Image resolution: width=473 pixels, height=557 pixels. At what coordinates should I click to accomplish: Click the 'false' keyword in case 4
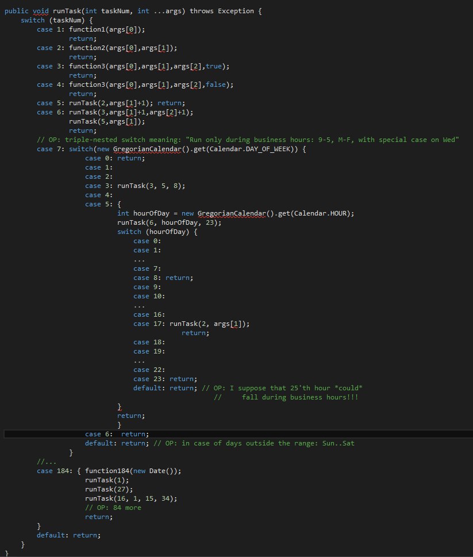(216, 84)
